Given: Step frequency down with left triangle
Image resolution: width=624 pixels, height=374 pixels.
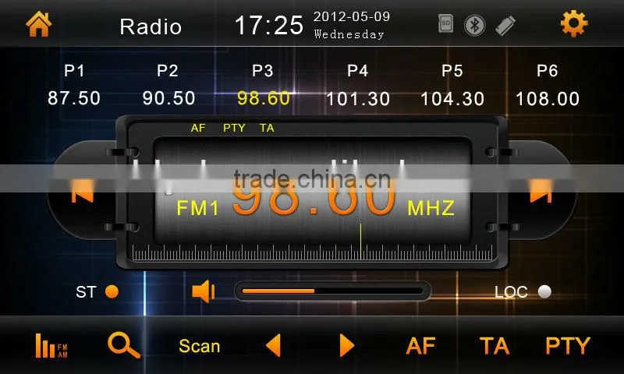Looking at the screenshot, I should click(x=274, y=345).
